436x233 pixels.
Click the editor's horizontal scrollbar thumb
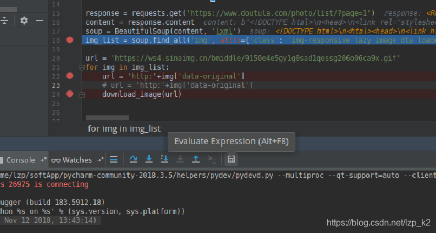(107, 118)
